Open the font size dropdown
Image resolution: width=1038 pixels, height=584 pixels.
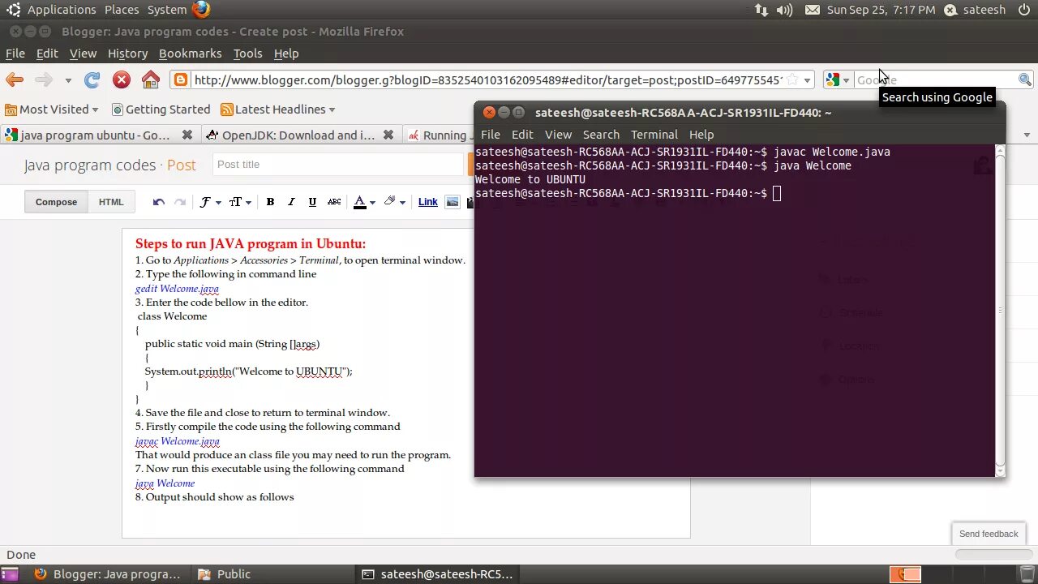[x=240, y=202]
